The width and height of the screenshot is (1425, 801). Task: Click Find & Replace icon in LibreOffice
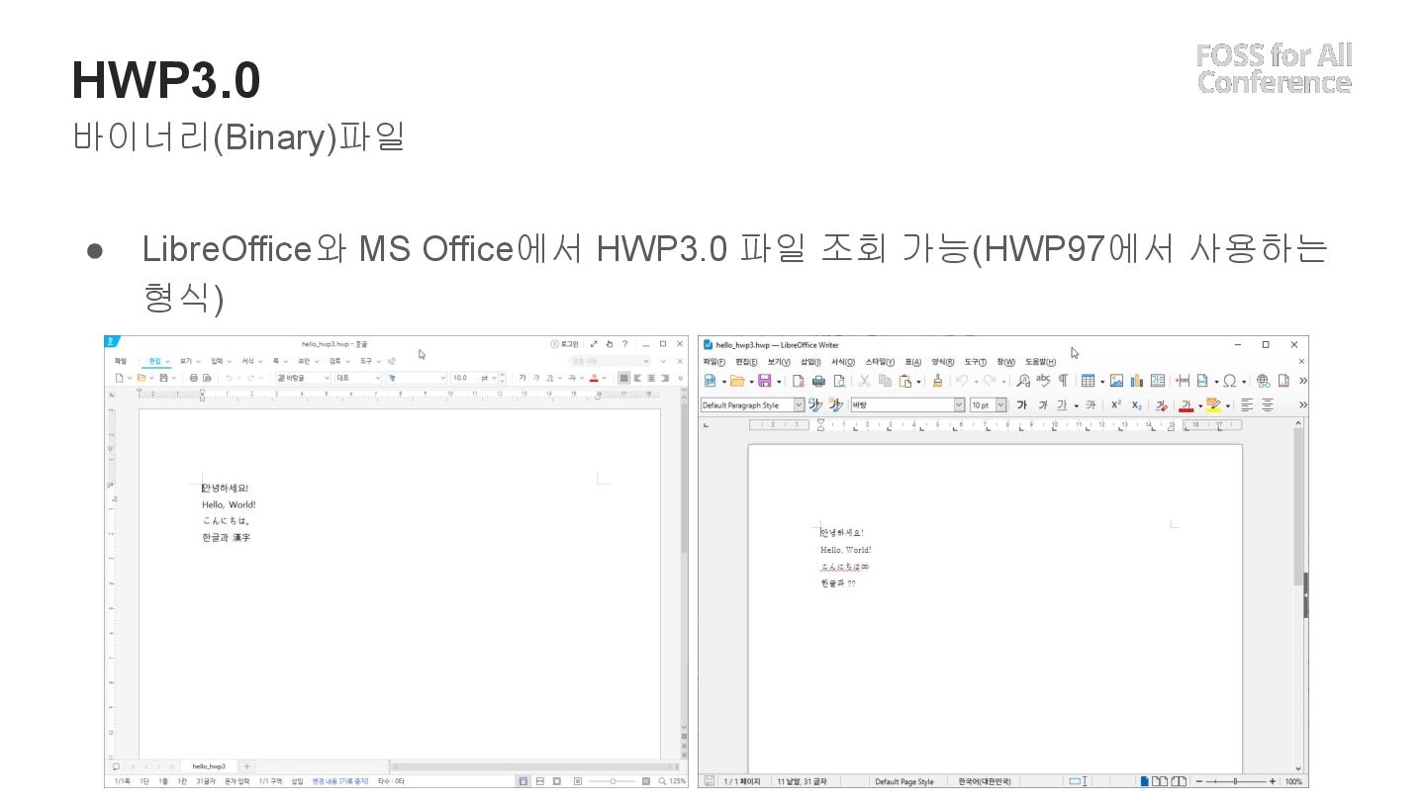pos(1023,381)
